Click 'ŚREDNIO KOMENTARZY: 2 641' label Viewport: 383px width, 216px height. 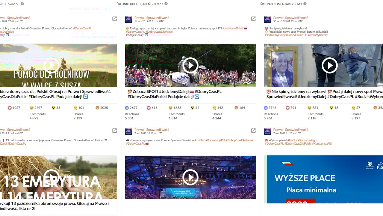tap(281, 4)
